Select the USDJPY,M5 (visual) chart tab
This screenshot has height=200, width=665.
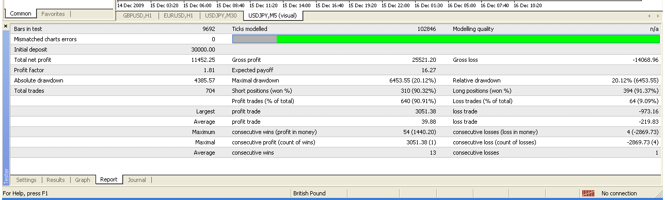(273, 15)
